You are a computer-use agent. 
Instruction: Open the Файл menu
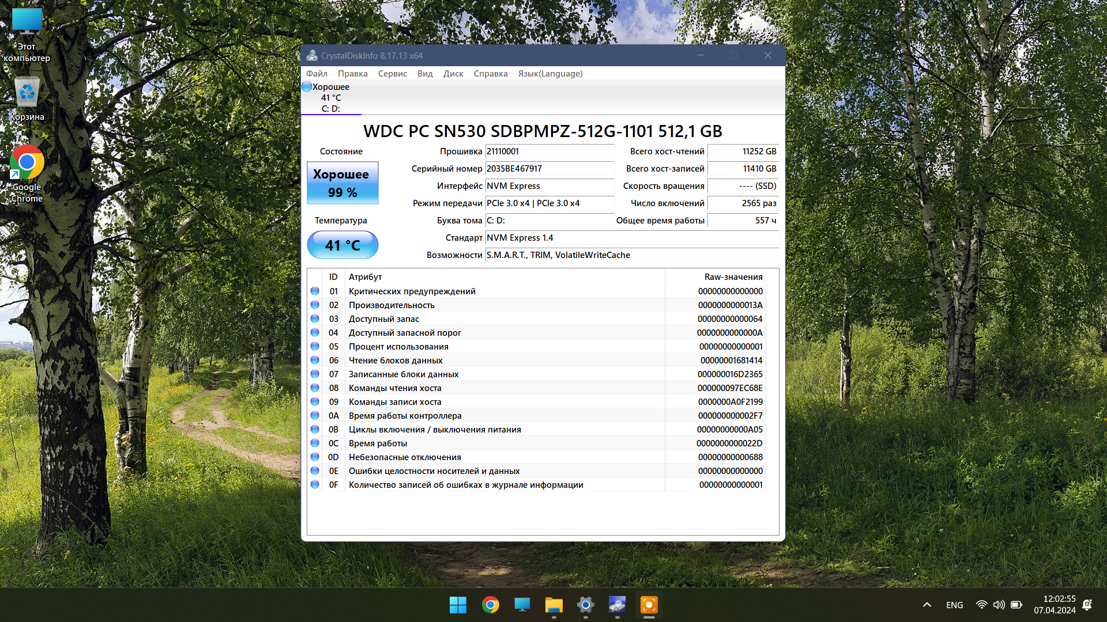[317, 74]
